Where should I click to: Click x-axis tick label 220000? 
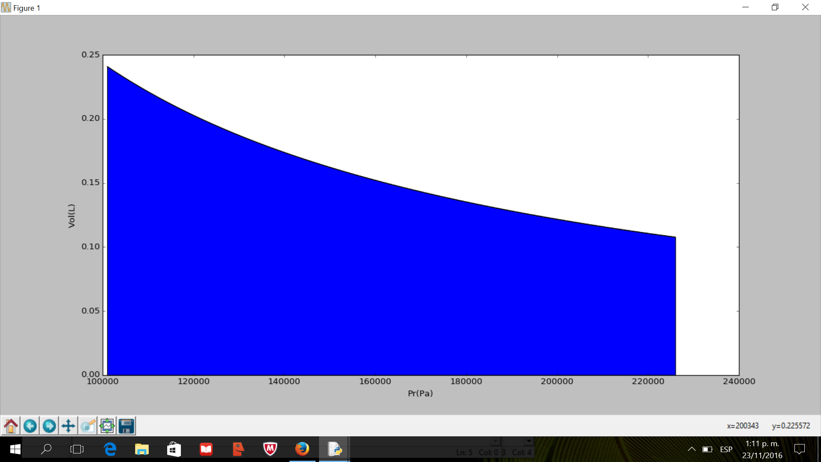[x=648, y=381]
